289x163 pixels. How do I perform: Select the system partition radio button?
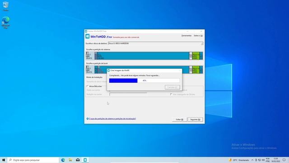pos(96,53)
